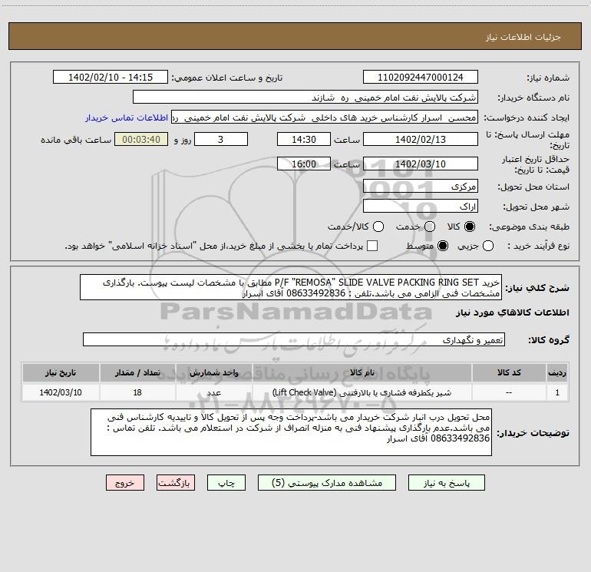Click the اطلاعات کالاهای مورد نیاز heading
This screenshot has width=591, height=572.
pyautogui.click(x=513, y=312)
